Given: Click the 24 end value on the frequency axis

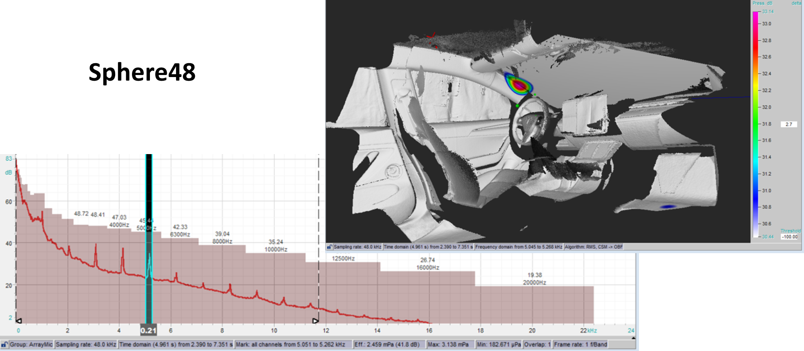Looking at the screenshot, I should (631, 331).
